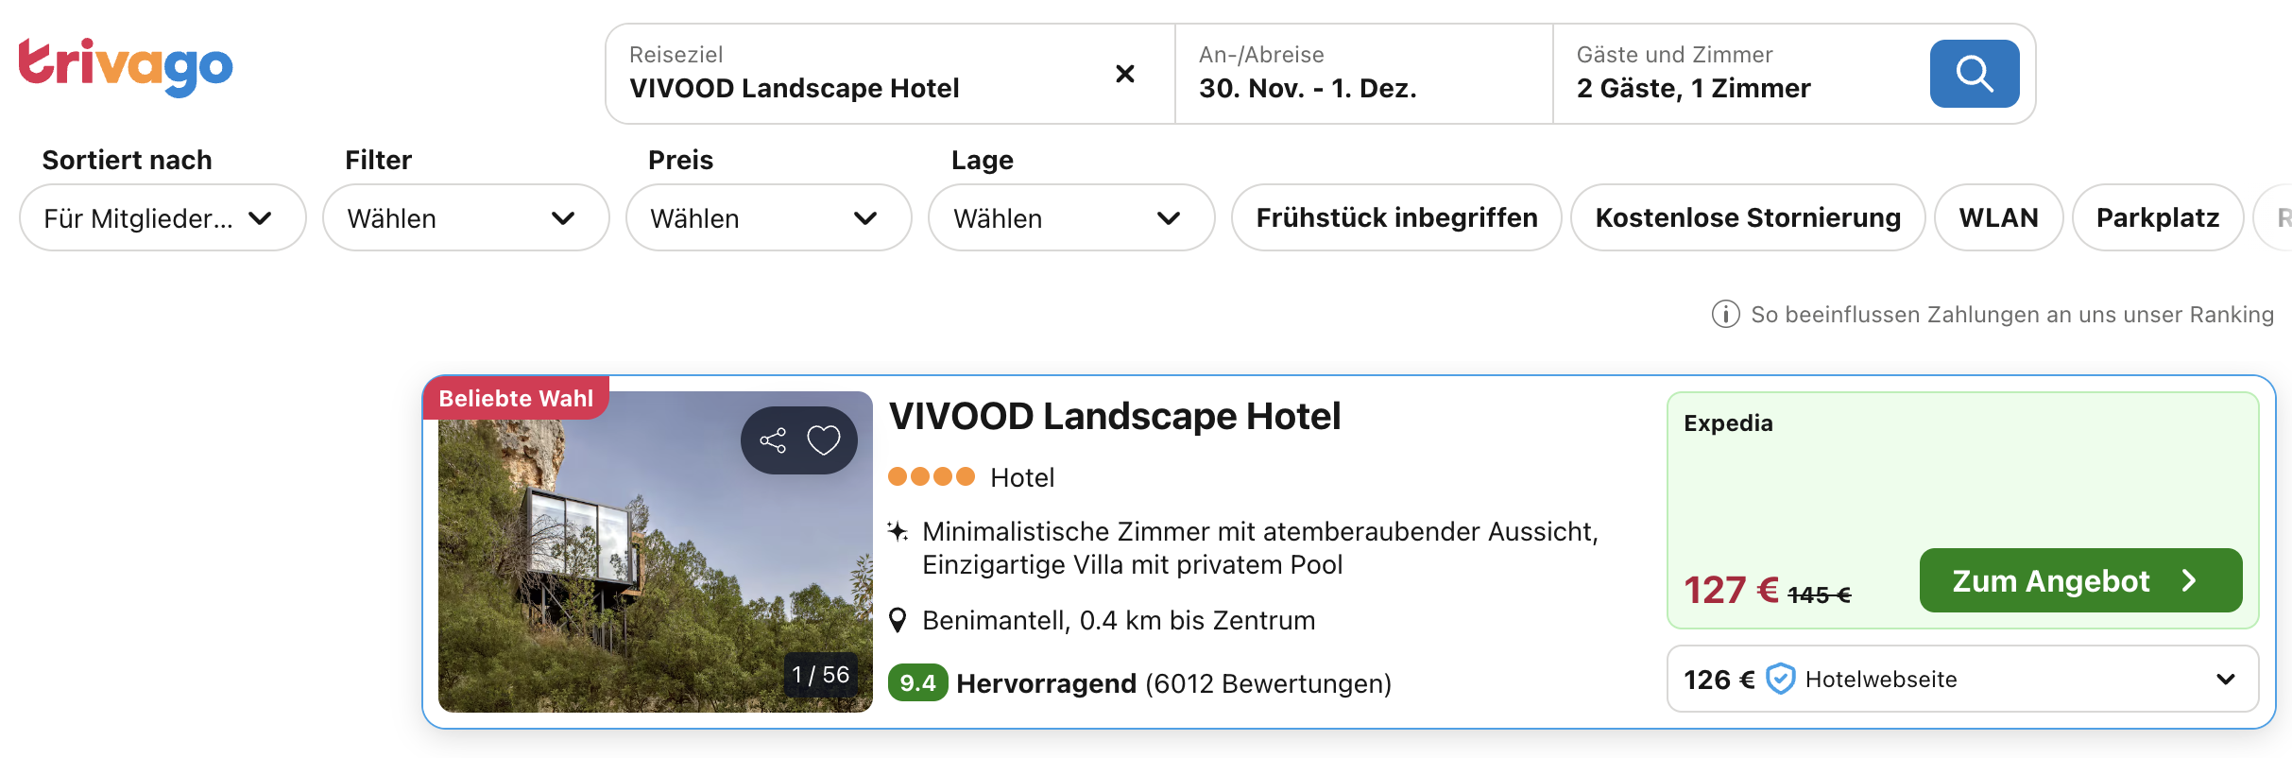Toggle the WLAN filter chip
2292x758 pixels.
click(1997, 218)
